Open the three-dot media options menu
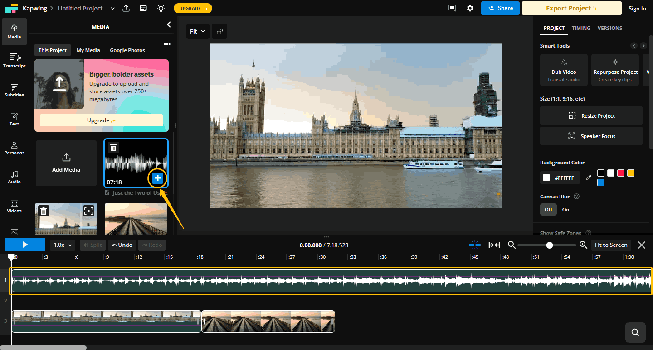 [x=167, y=44]
